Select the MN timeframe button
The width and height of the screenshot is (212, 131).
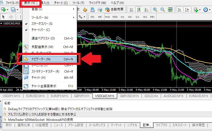tap(152, 17)
